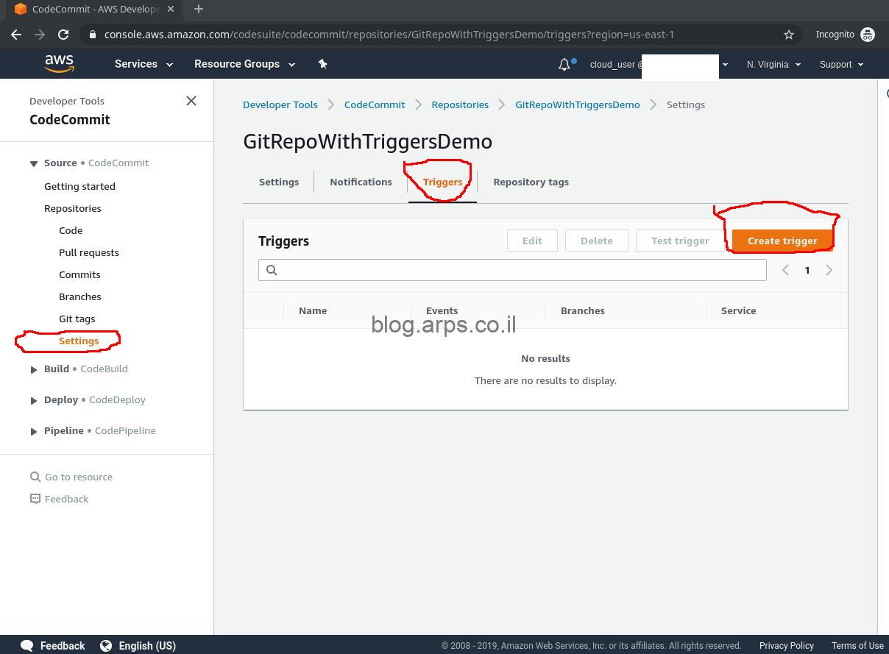Click the Service column header
889x654 pixels.
pyautogui.click(x=738, y=310)
